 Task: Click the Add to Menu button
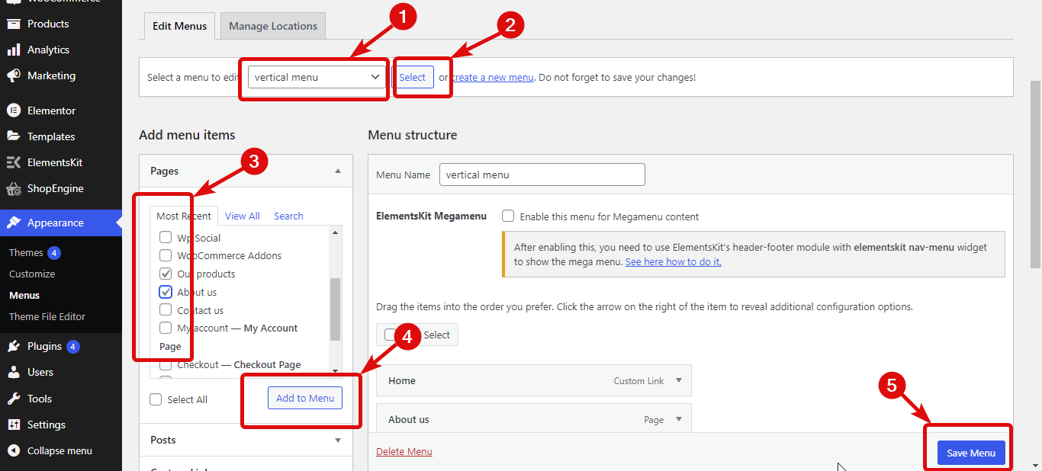[x=304, y=398]
